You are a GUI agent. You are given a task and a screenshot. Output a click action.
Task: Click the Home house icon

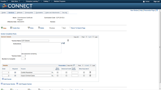144,1
